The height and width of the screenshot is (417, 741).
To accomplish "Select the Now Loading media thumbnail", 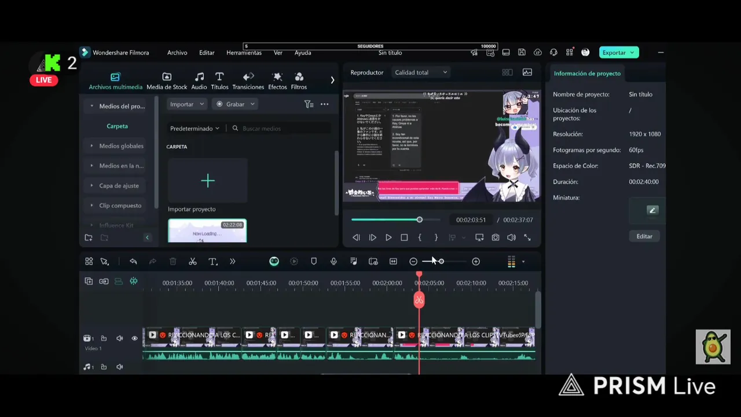I will 207,231.
